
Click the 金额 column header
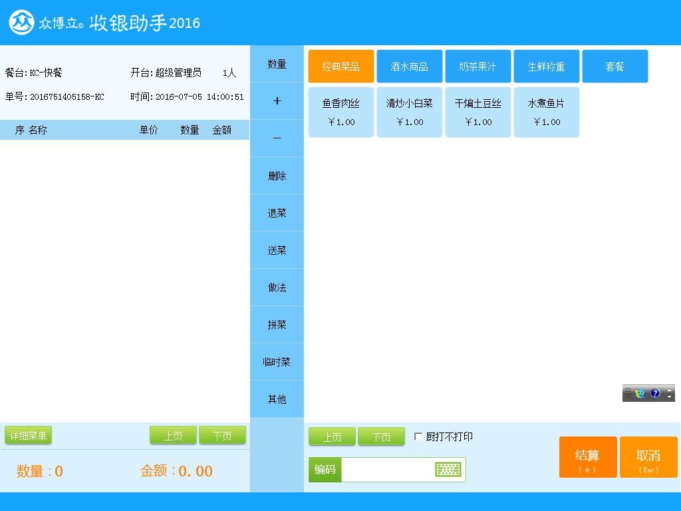coord(222,130)
